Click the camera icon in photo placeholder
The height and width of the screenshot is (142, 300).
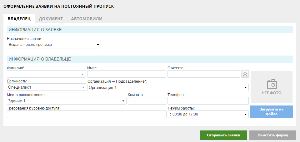pos(272,84)
